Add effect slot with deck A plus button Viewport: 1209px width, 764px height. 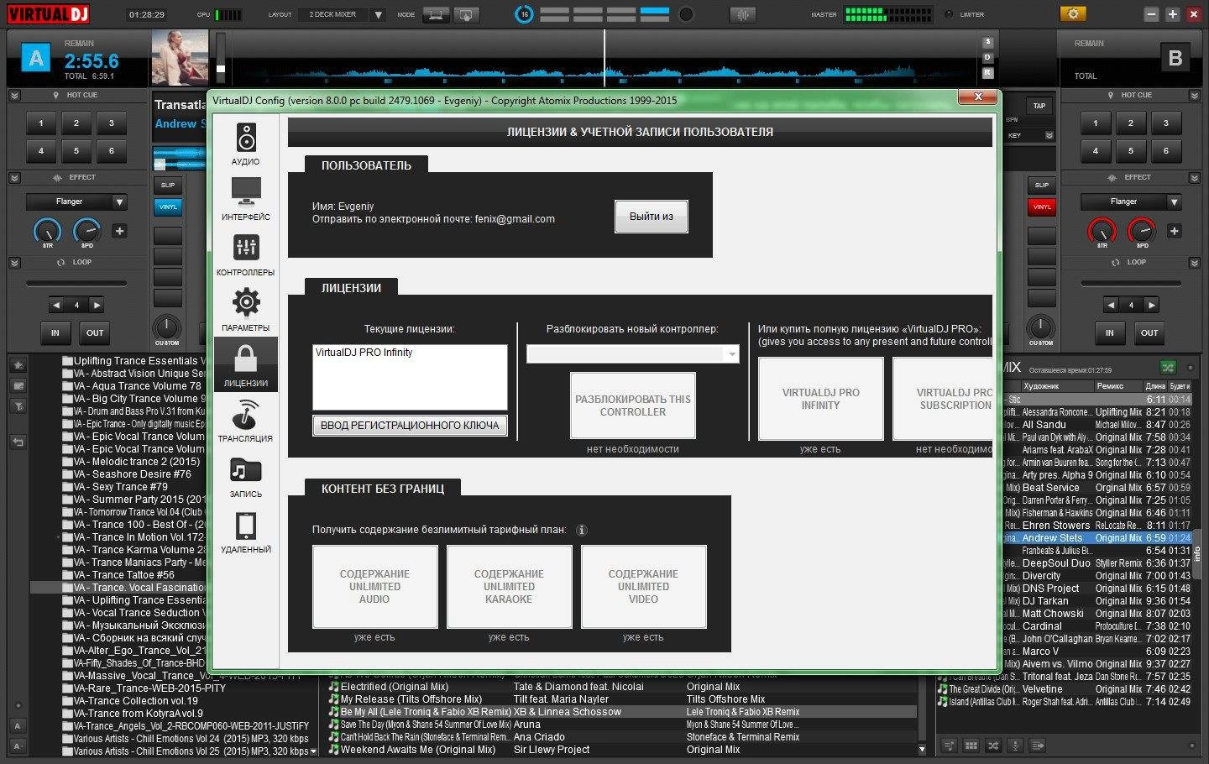[x=119, y=231]
